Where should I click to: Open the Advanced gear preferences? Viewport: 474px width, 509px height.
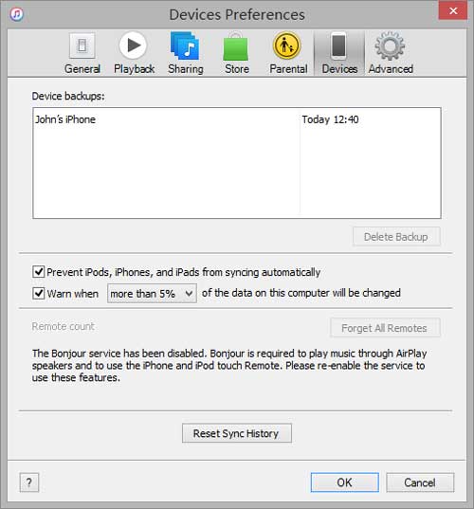391,53
